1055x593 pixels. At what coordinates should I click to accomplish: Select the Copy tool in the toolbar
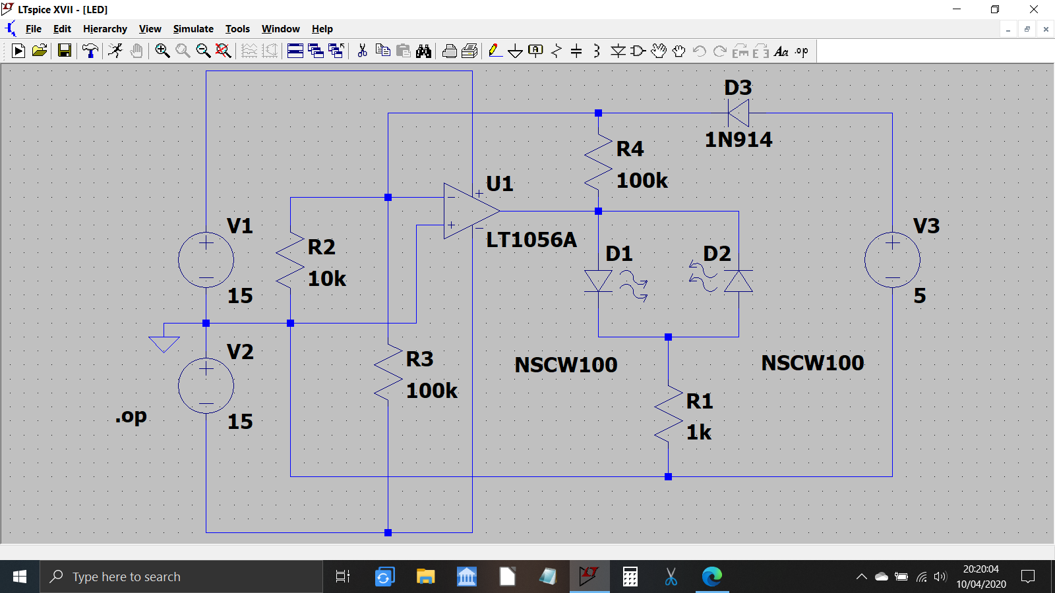(382, 51)
